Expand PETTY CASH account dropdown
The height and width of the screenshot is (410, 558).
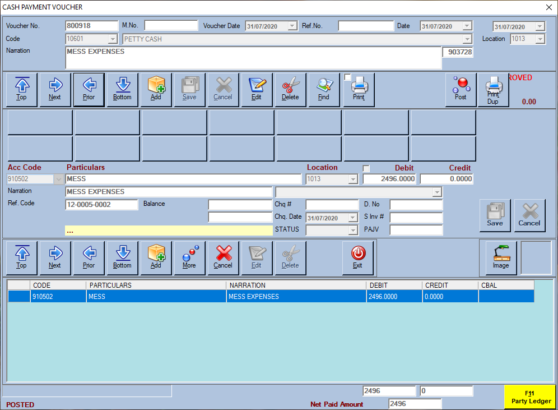click(467, 39)
